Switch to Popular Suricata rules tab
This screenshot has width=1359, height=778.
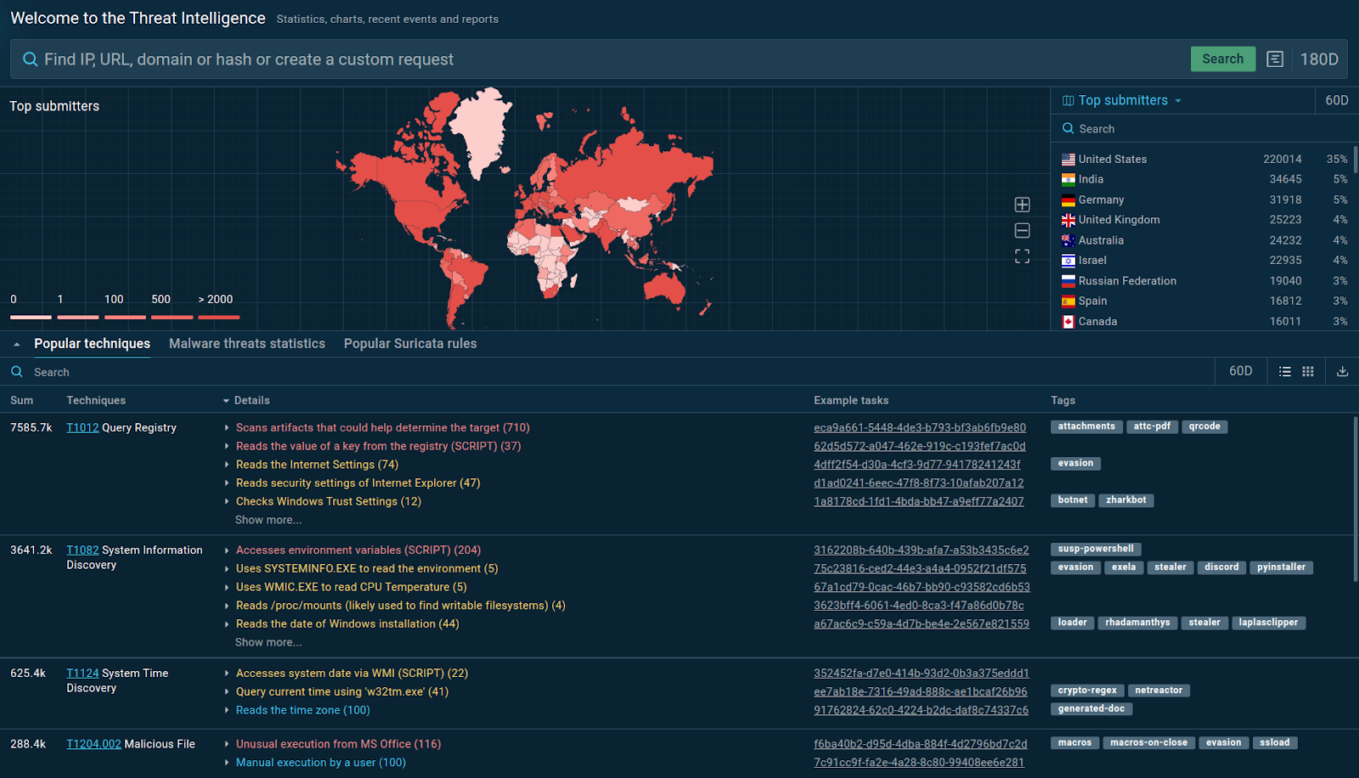click(409, 344)
